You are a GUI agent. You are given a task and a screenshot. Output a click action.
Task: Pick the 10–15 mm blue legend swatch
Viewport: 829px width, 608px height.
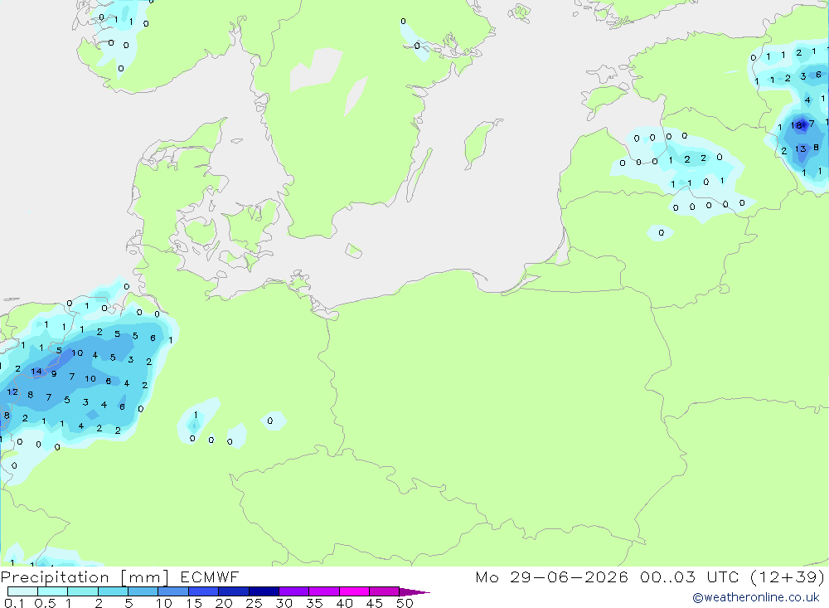pyautogui.click(x=173, y=591)
